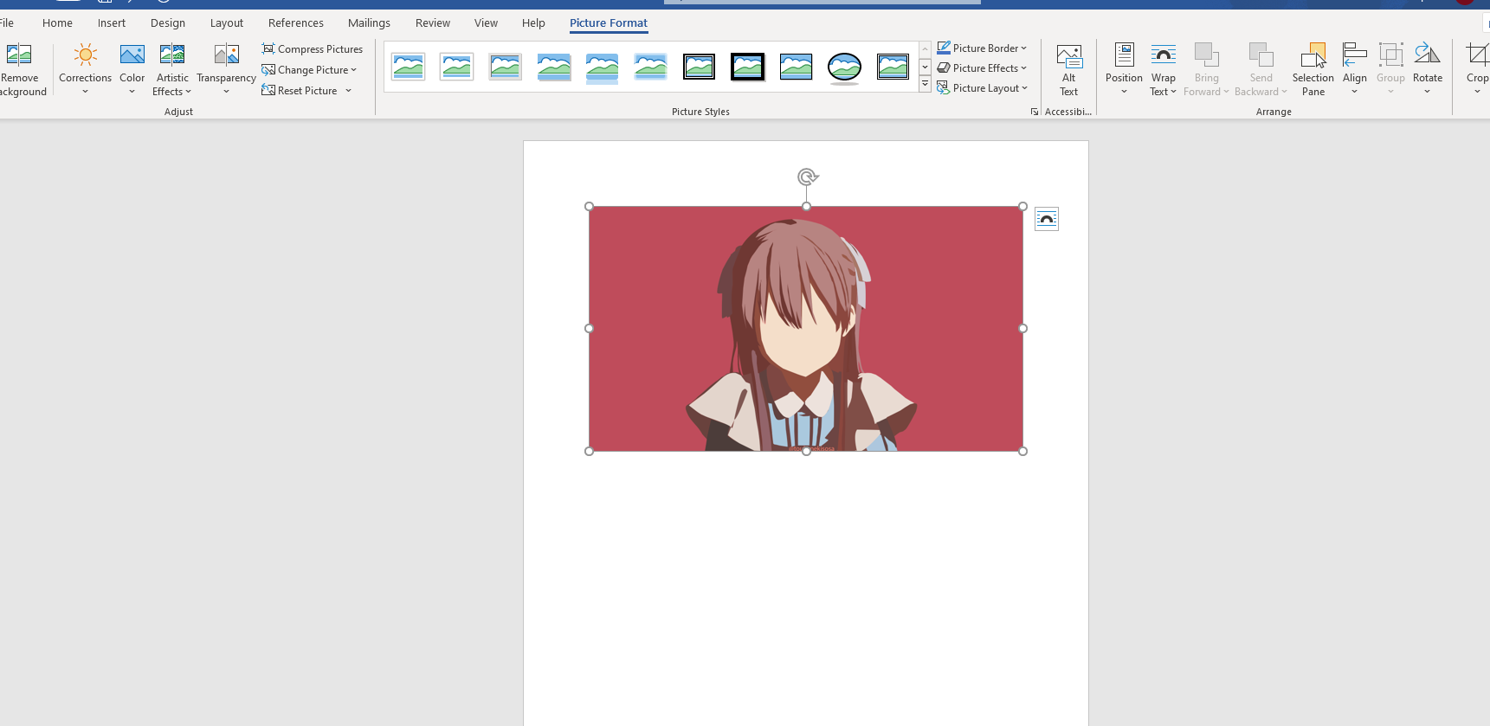Image resolution: width=1490 pixels, height=726 pixels.
Task: Open the Picture Effects menu
Action: (982, 68)
